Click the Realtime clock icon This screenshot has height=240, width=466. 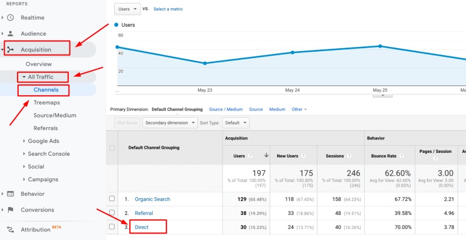pyautogui.click(x=10, y=17)
